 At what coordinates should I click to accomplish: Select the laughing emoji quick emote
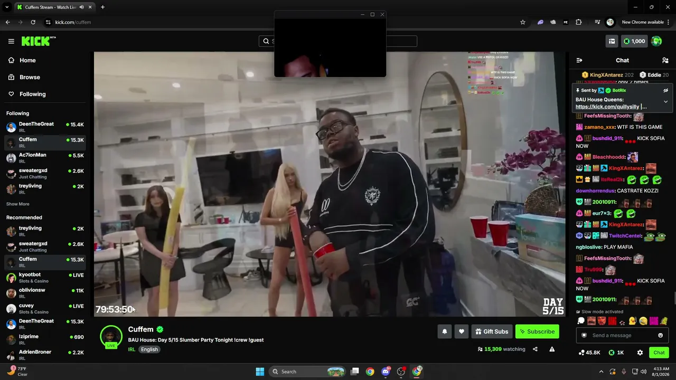[643, 321]
